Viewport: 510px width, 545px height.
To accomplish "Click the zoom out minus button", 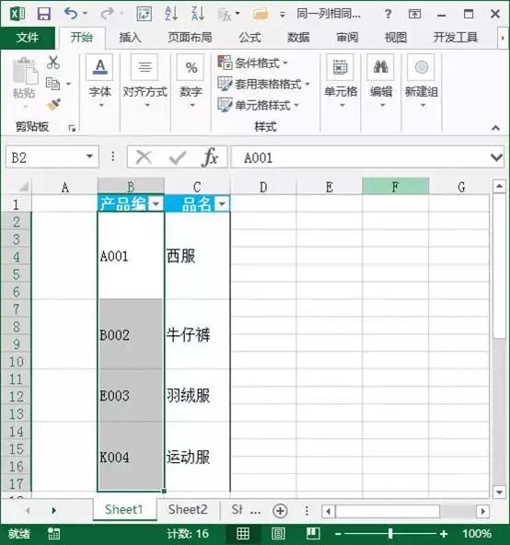I will (x=338, y=534).
